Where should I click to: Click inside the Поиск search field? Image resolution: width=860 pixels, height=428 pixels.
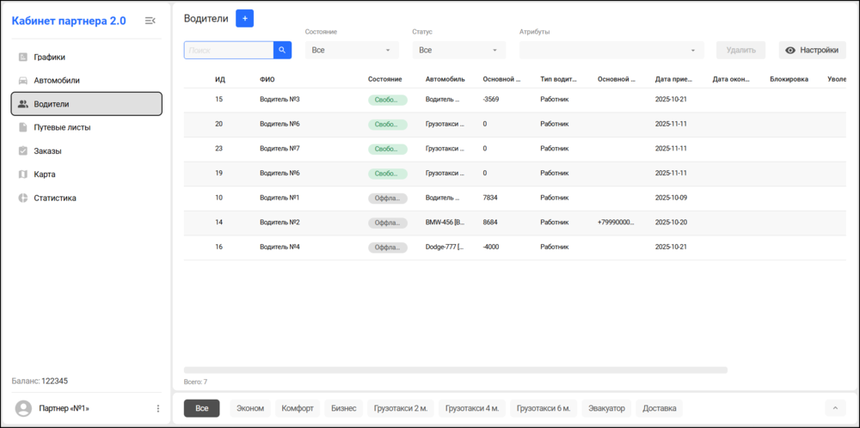pos(229,51)
